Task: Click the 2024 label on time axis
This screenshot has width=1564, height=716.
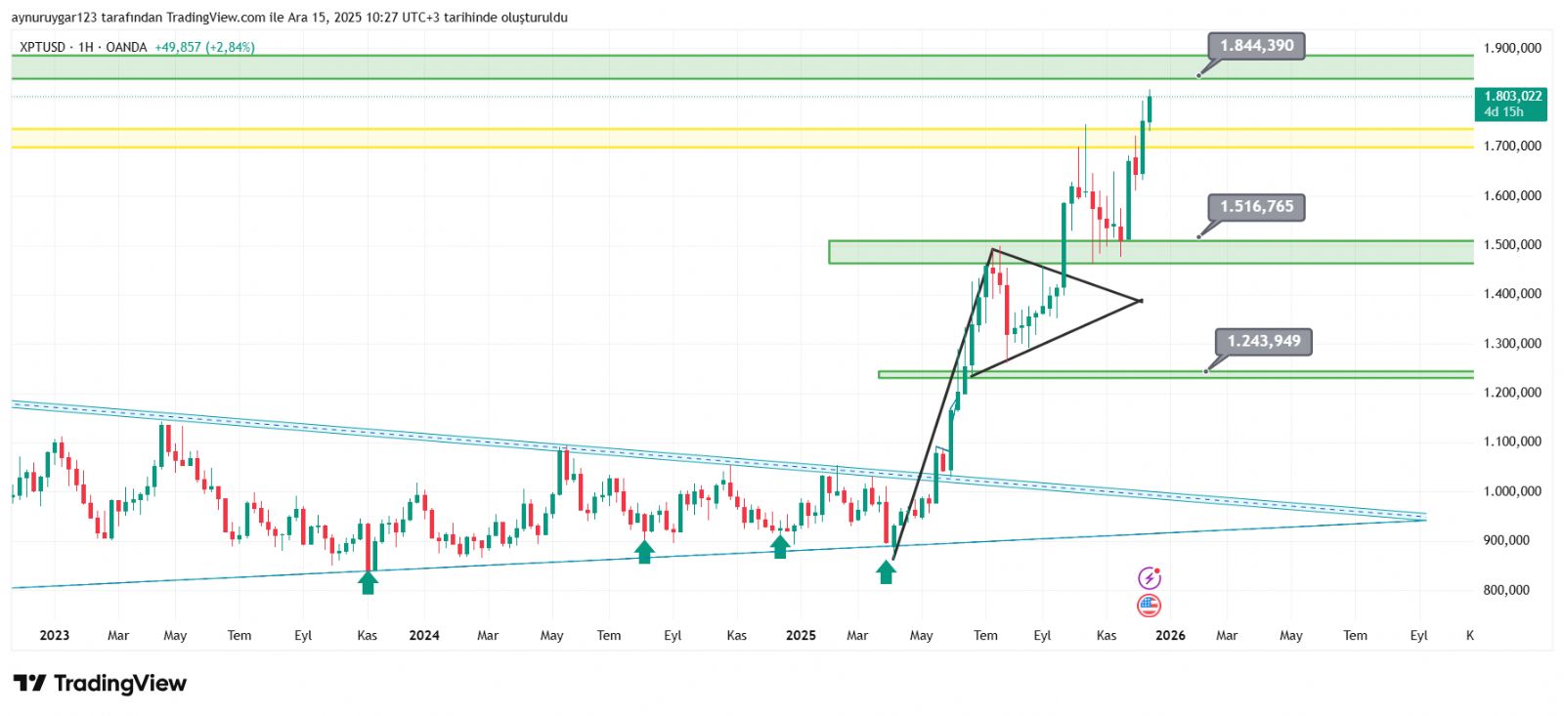Action: click(424, 636)
